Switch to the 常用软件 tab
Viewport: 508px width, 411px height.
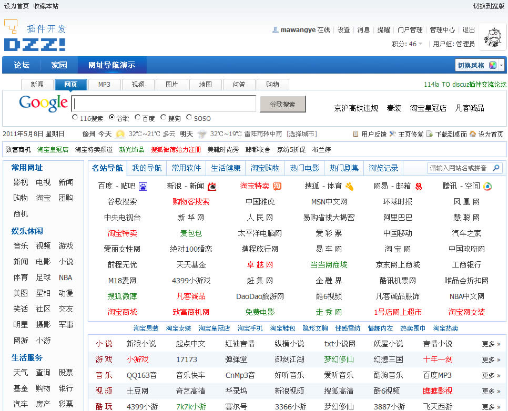[x=186, y=168]
